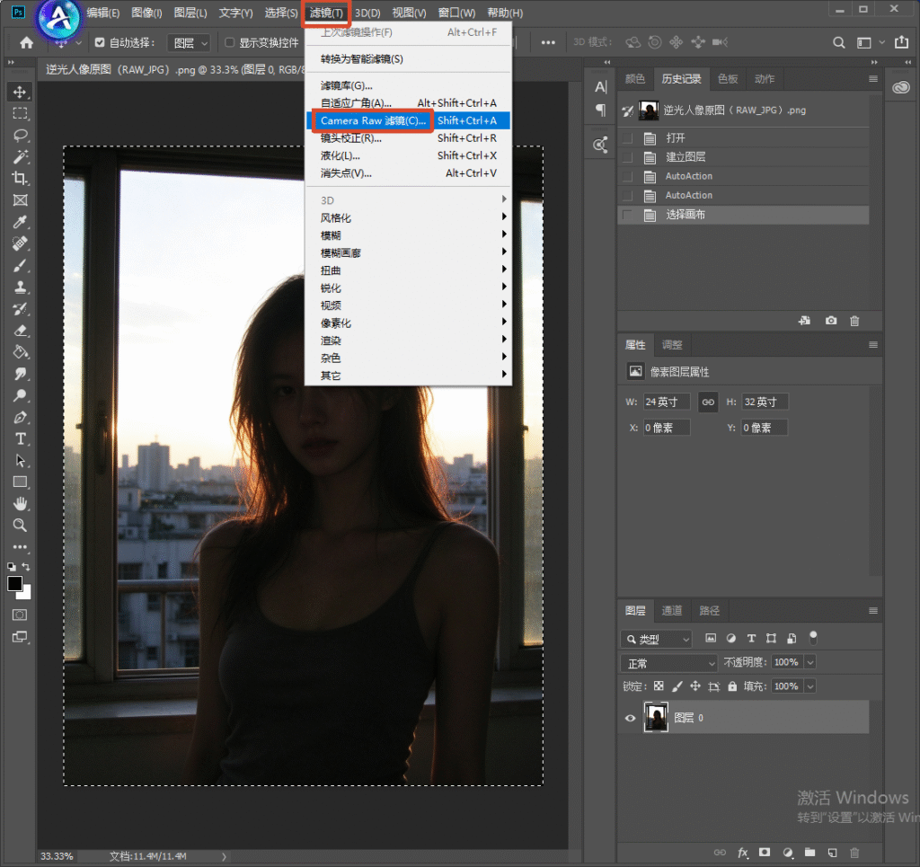Toggle lock all padlock icon
Viewport: 920px width, 867px height.
coord(732,686)
